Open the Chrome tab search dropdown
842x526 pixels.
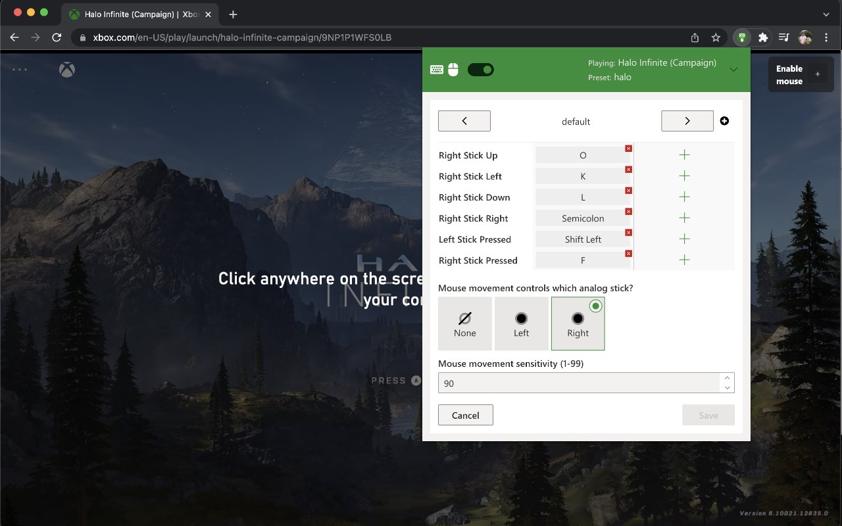[x=826, y=14]
